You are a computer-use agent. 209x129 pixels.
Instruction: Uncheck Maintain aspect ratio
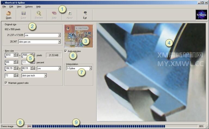click(6, 83)
